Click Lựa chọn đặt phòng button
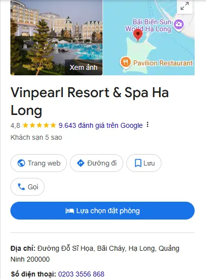Viewport: 206px width, 279px height. point(103,211)
